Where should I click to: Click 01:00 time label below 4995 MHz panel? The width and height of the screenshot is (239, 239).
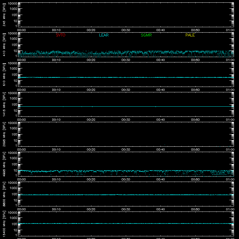tap(230, 180)
